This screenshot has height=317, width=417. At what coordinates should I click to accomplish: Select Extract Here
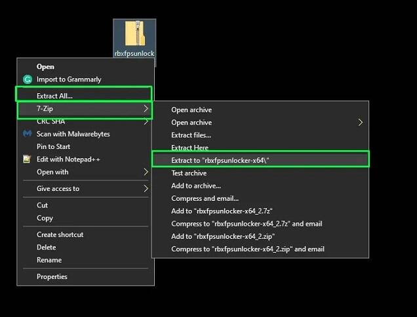click(260, 147)
